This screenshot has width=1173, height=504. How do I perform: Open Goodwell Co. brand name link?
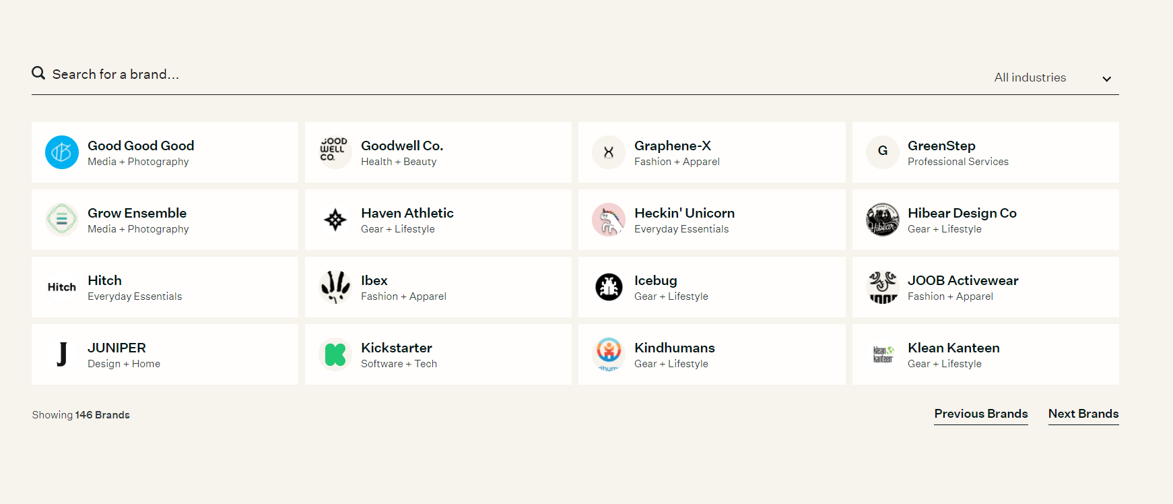[402, 146]
